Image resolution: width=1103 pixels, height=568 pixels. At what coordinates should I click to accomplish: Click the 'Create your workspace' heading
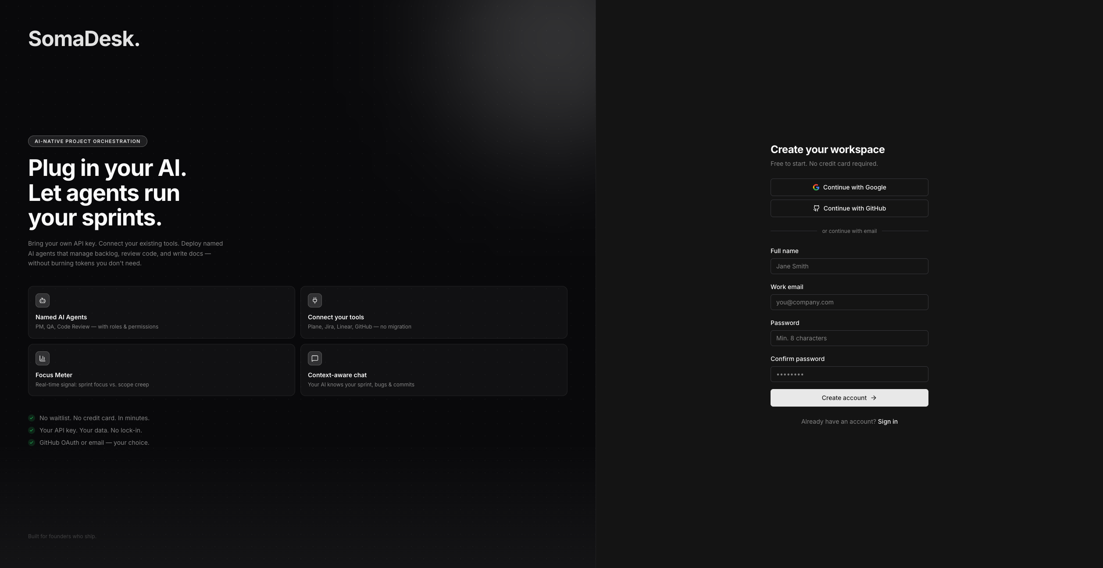[828, 150]
